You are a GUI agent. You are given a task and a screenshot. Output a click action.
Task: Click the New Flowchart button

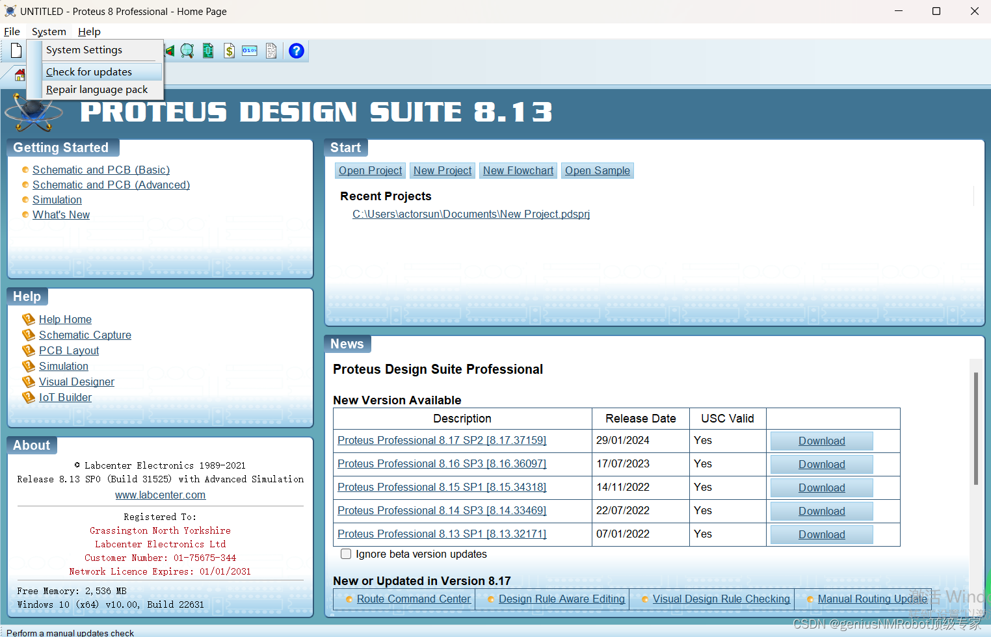pos(518,170)
